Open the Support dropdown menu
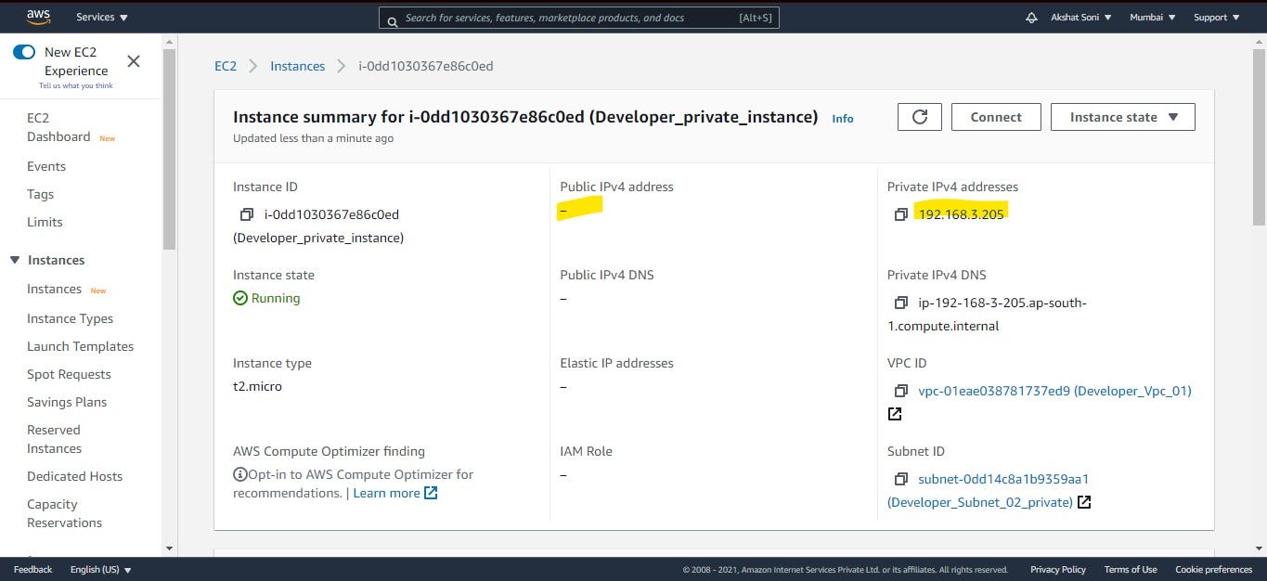The image size is (1267, 581). [x=1216, y=18]
